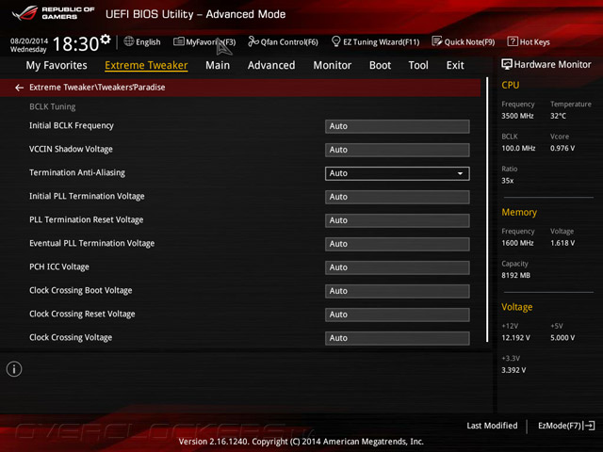603x452 pixels.
Task: Click the Clock Crossing Voltage field
Action: click(398, 338)
